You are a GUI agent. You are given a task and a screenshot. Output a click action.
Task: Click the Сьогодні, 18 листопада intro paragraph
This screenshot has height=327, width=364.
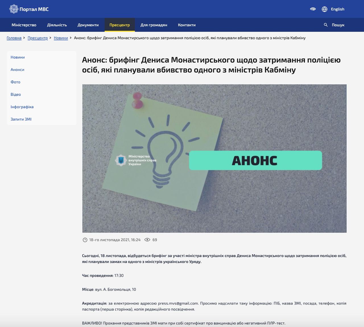tap(214, 259)
